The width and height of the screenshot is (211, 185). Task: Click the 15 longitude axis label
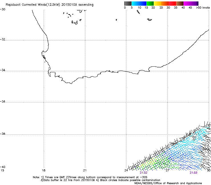pyautogui.click(x=2, y=170)
